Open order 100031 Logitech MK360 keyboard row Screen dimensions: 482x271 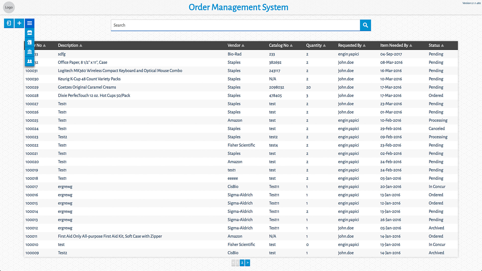[x=120, y=71]
